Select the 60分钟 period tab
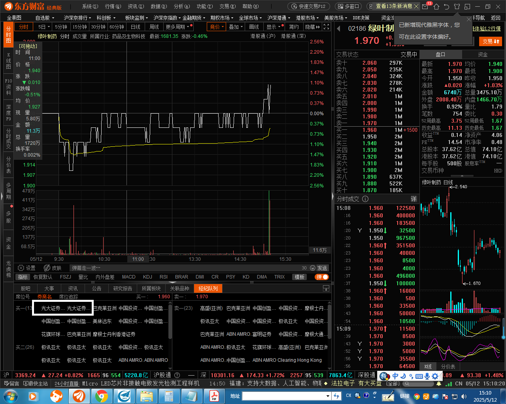The height and width of the screenshot is (404, 506). tap(117, 27)
